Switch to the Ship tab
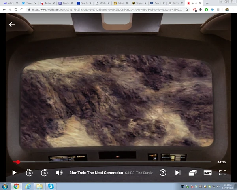The height and width of the screenshot is (190, 237). click(x=138, y=3)
